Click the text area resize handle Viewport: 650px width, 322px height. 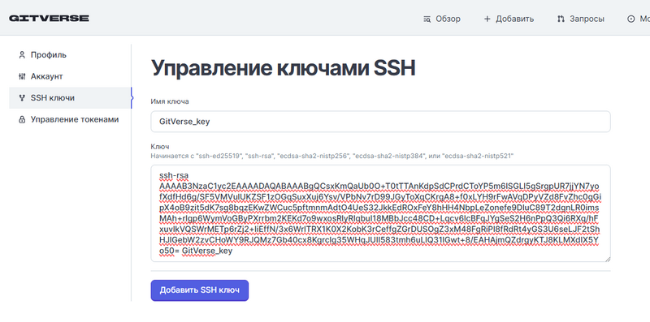coord(607,259)
